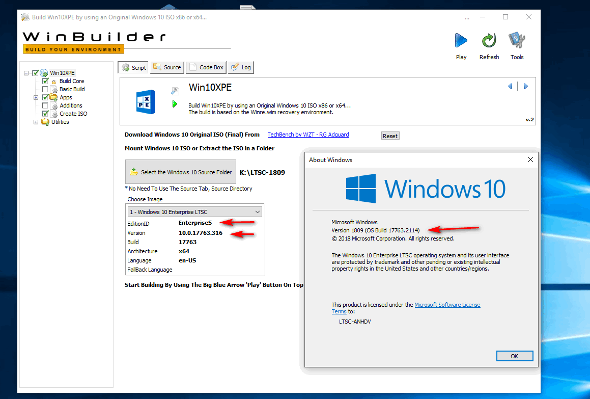Click the key/edit script icon

click(x=175, y=91)
